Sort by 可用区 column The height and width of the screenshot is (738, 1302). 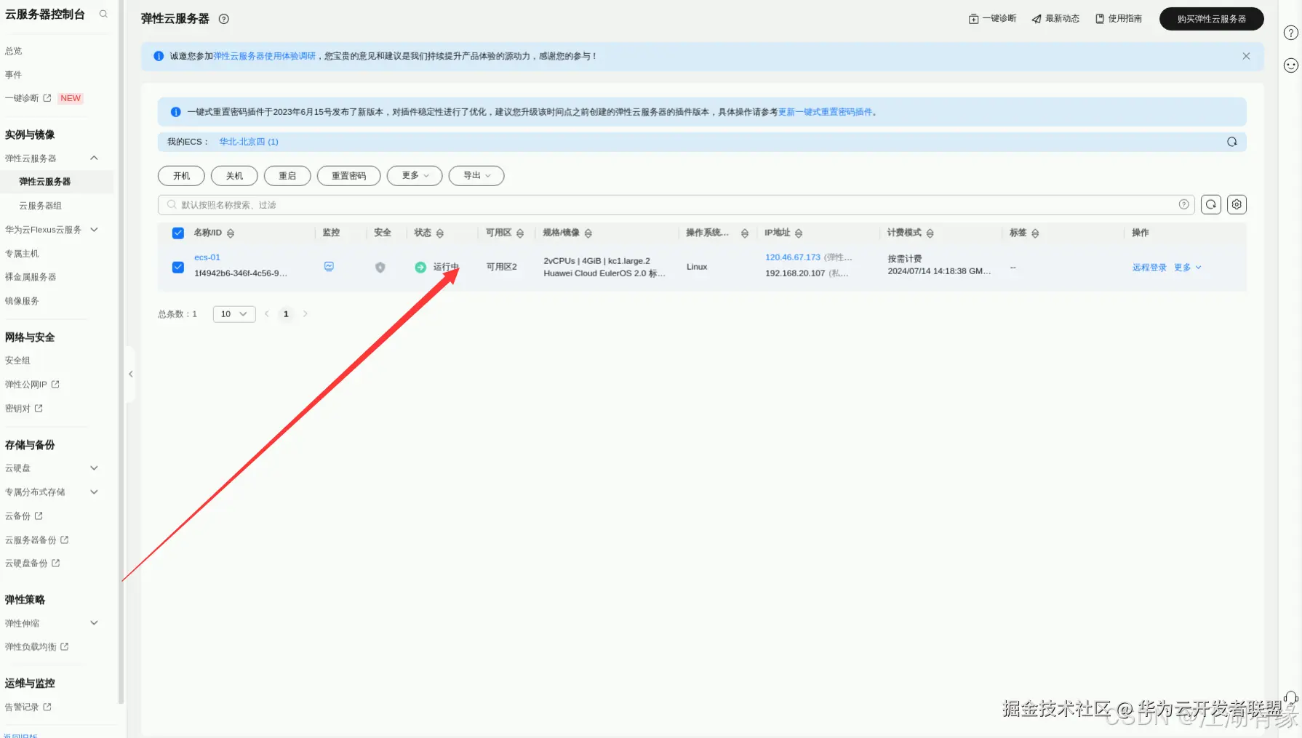pos(520,233)
